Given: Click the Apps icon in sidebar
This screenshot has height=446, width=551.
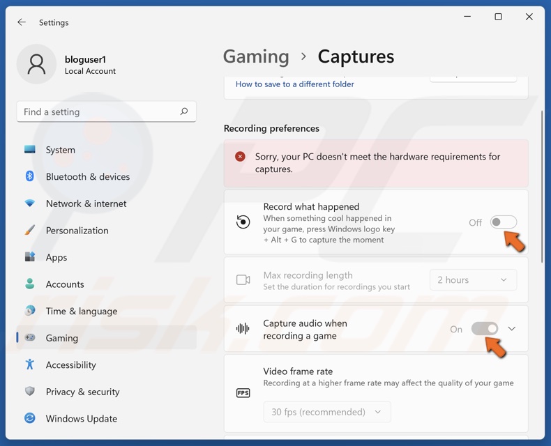Looking at the screenshot, I should [x=30, y=256].
